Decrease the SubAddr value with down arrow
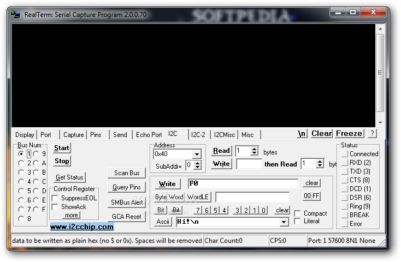This screenshot has width=401, height=262. click(x=197, y=168)
